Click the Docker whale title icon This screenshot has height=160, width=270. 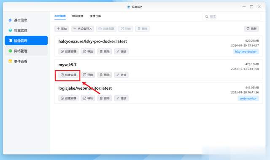129,7
